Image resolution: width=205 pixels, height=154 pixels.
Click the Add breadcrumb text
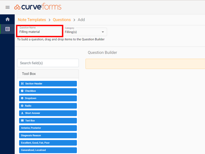tap(81, 20)
